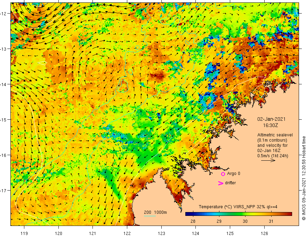The width and height of the screenshot is (306, 236).
Task: Click the '(0.1m contours)' text
Action: pos(272,140)
